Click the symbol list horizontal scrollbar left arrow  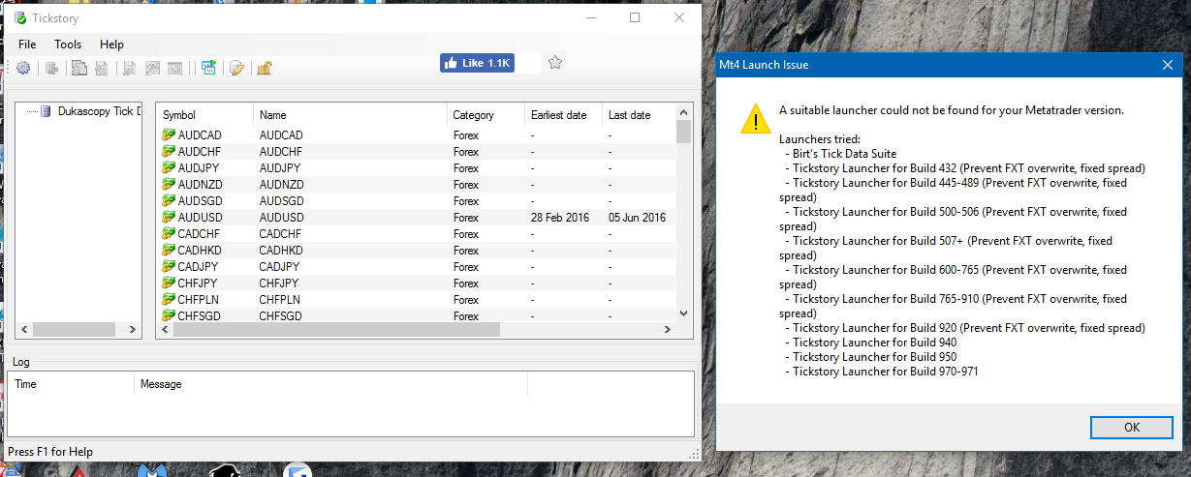164,330
